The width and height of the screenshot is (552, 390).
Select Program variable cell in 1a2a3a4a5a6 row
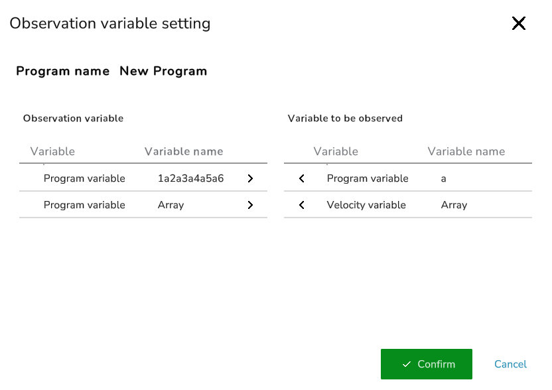(x=84, y=178)
